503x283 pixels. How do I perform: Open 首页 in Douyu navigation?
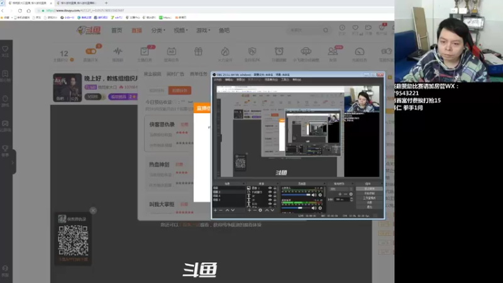coord(117,30)
